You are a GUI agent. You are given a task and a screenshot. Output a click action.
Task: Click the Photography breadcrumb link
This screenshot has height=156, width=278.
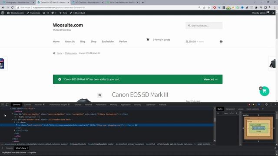tap(71, 53)
